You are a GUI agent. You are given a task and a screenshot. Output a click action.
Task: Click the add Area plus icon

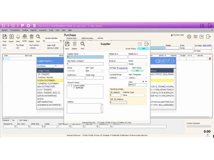143,81
